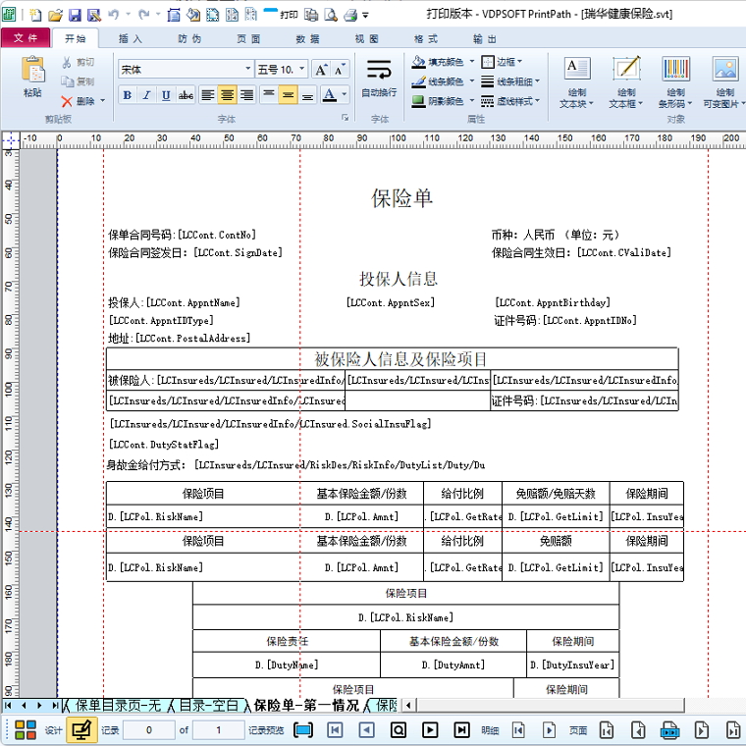Toggle underline formatting
Image resolution: width=746 pixels, height=746 pixels.
coord(166,95)
